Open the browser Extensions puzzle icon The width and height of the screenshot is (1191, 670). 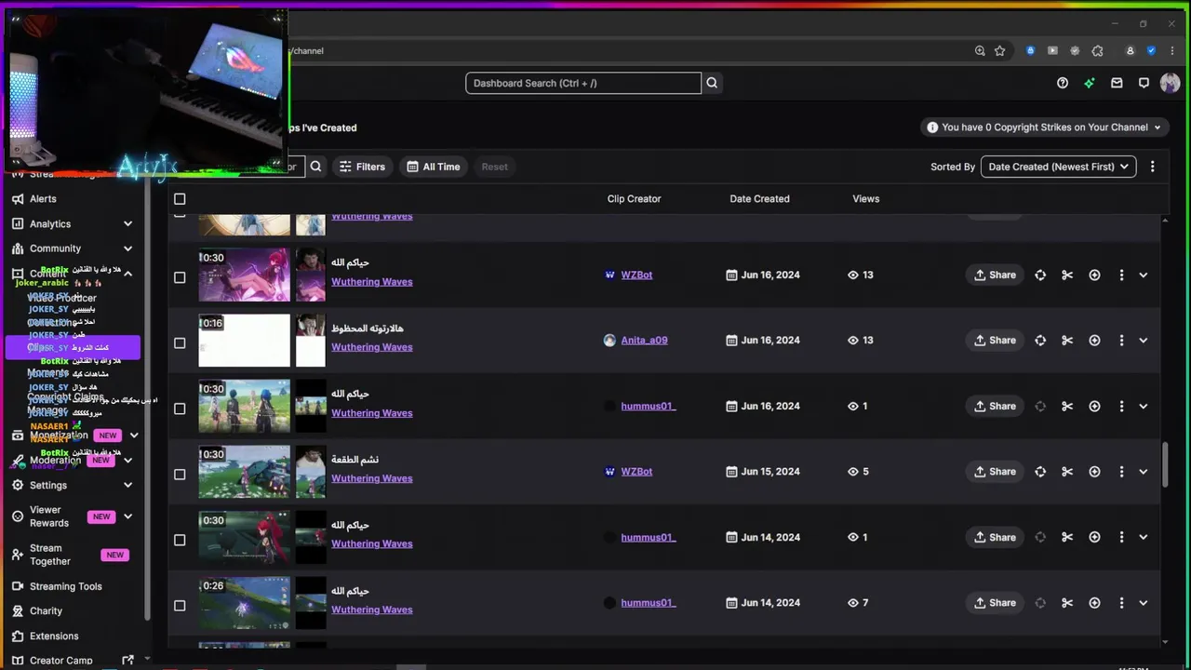click(x=1097, y=51)
